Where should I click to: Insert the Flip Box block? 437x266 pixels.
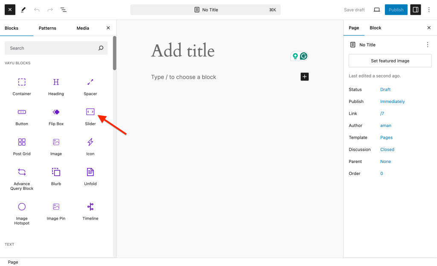pos(56,116)
